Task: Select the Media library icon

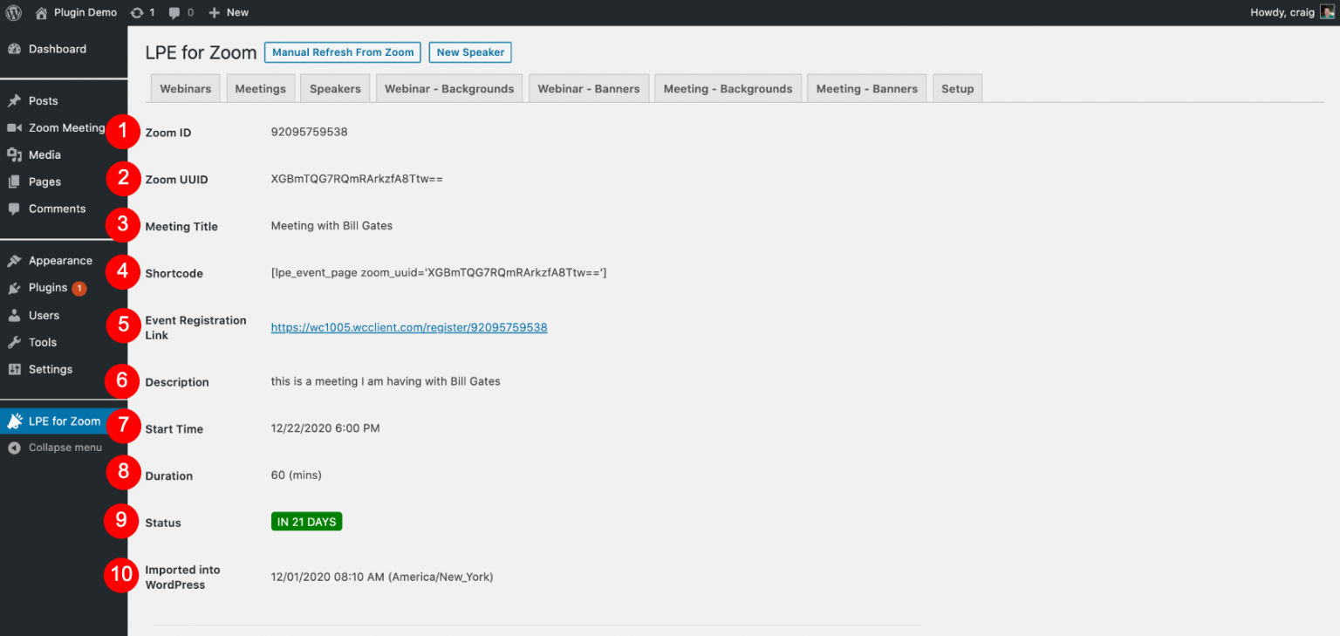Action: [x=13, y=154]
